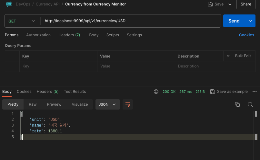Open the Test Results tab
The height and width of the screenshot is (160, 260).
tap(75, 92)
